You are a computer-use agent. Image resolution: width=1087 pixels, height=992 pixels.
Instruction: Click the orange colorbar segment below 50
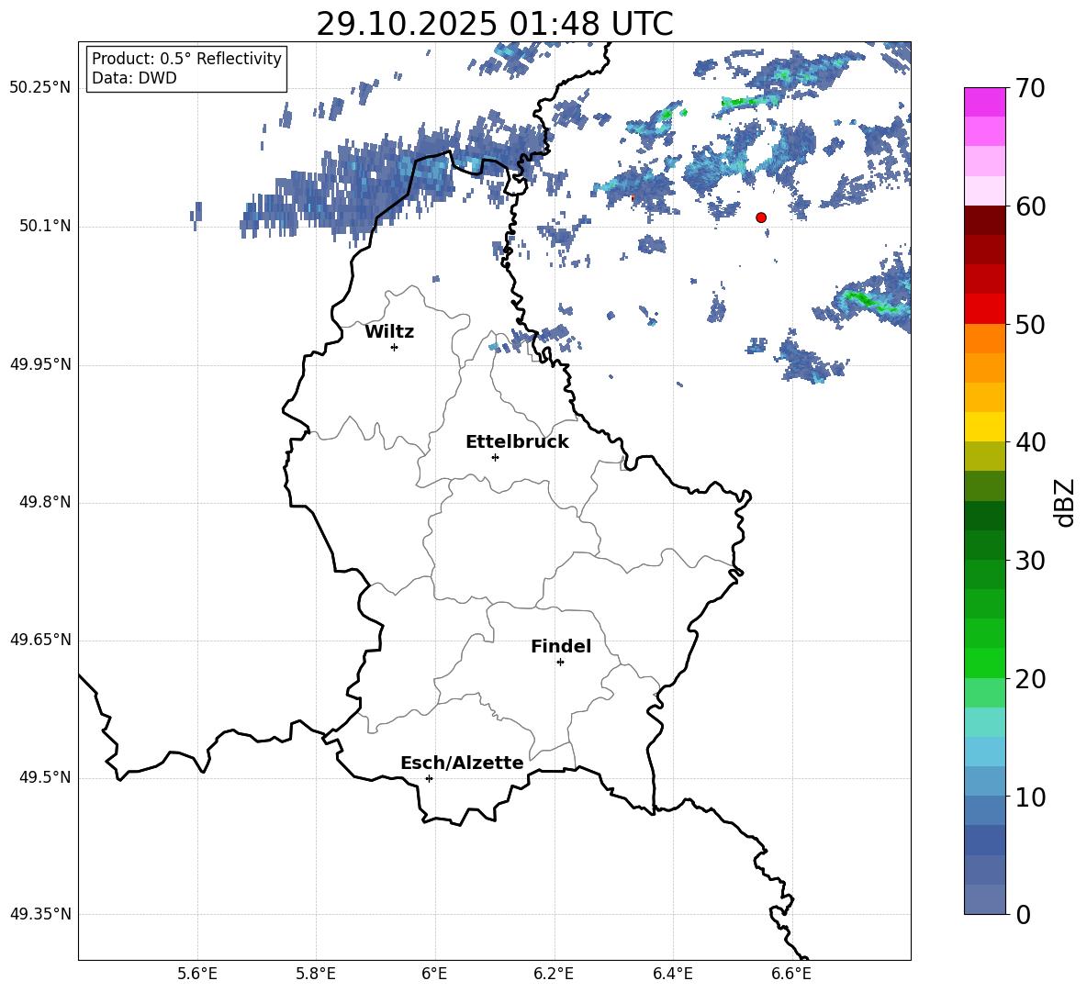[984, 339]
